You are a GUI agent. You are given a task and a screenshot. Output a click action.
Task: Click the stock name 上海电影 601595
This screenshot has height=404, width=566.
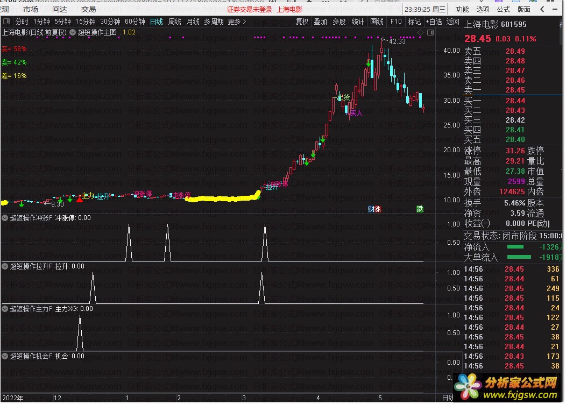point(495,25)
